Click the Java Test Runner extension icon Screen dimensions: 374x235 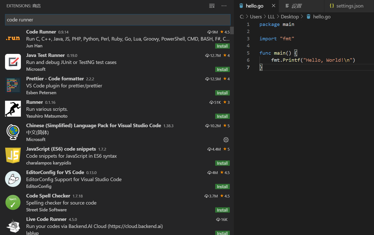13,62
